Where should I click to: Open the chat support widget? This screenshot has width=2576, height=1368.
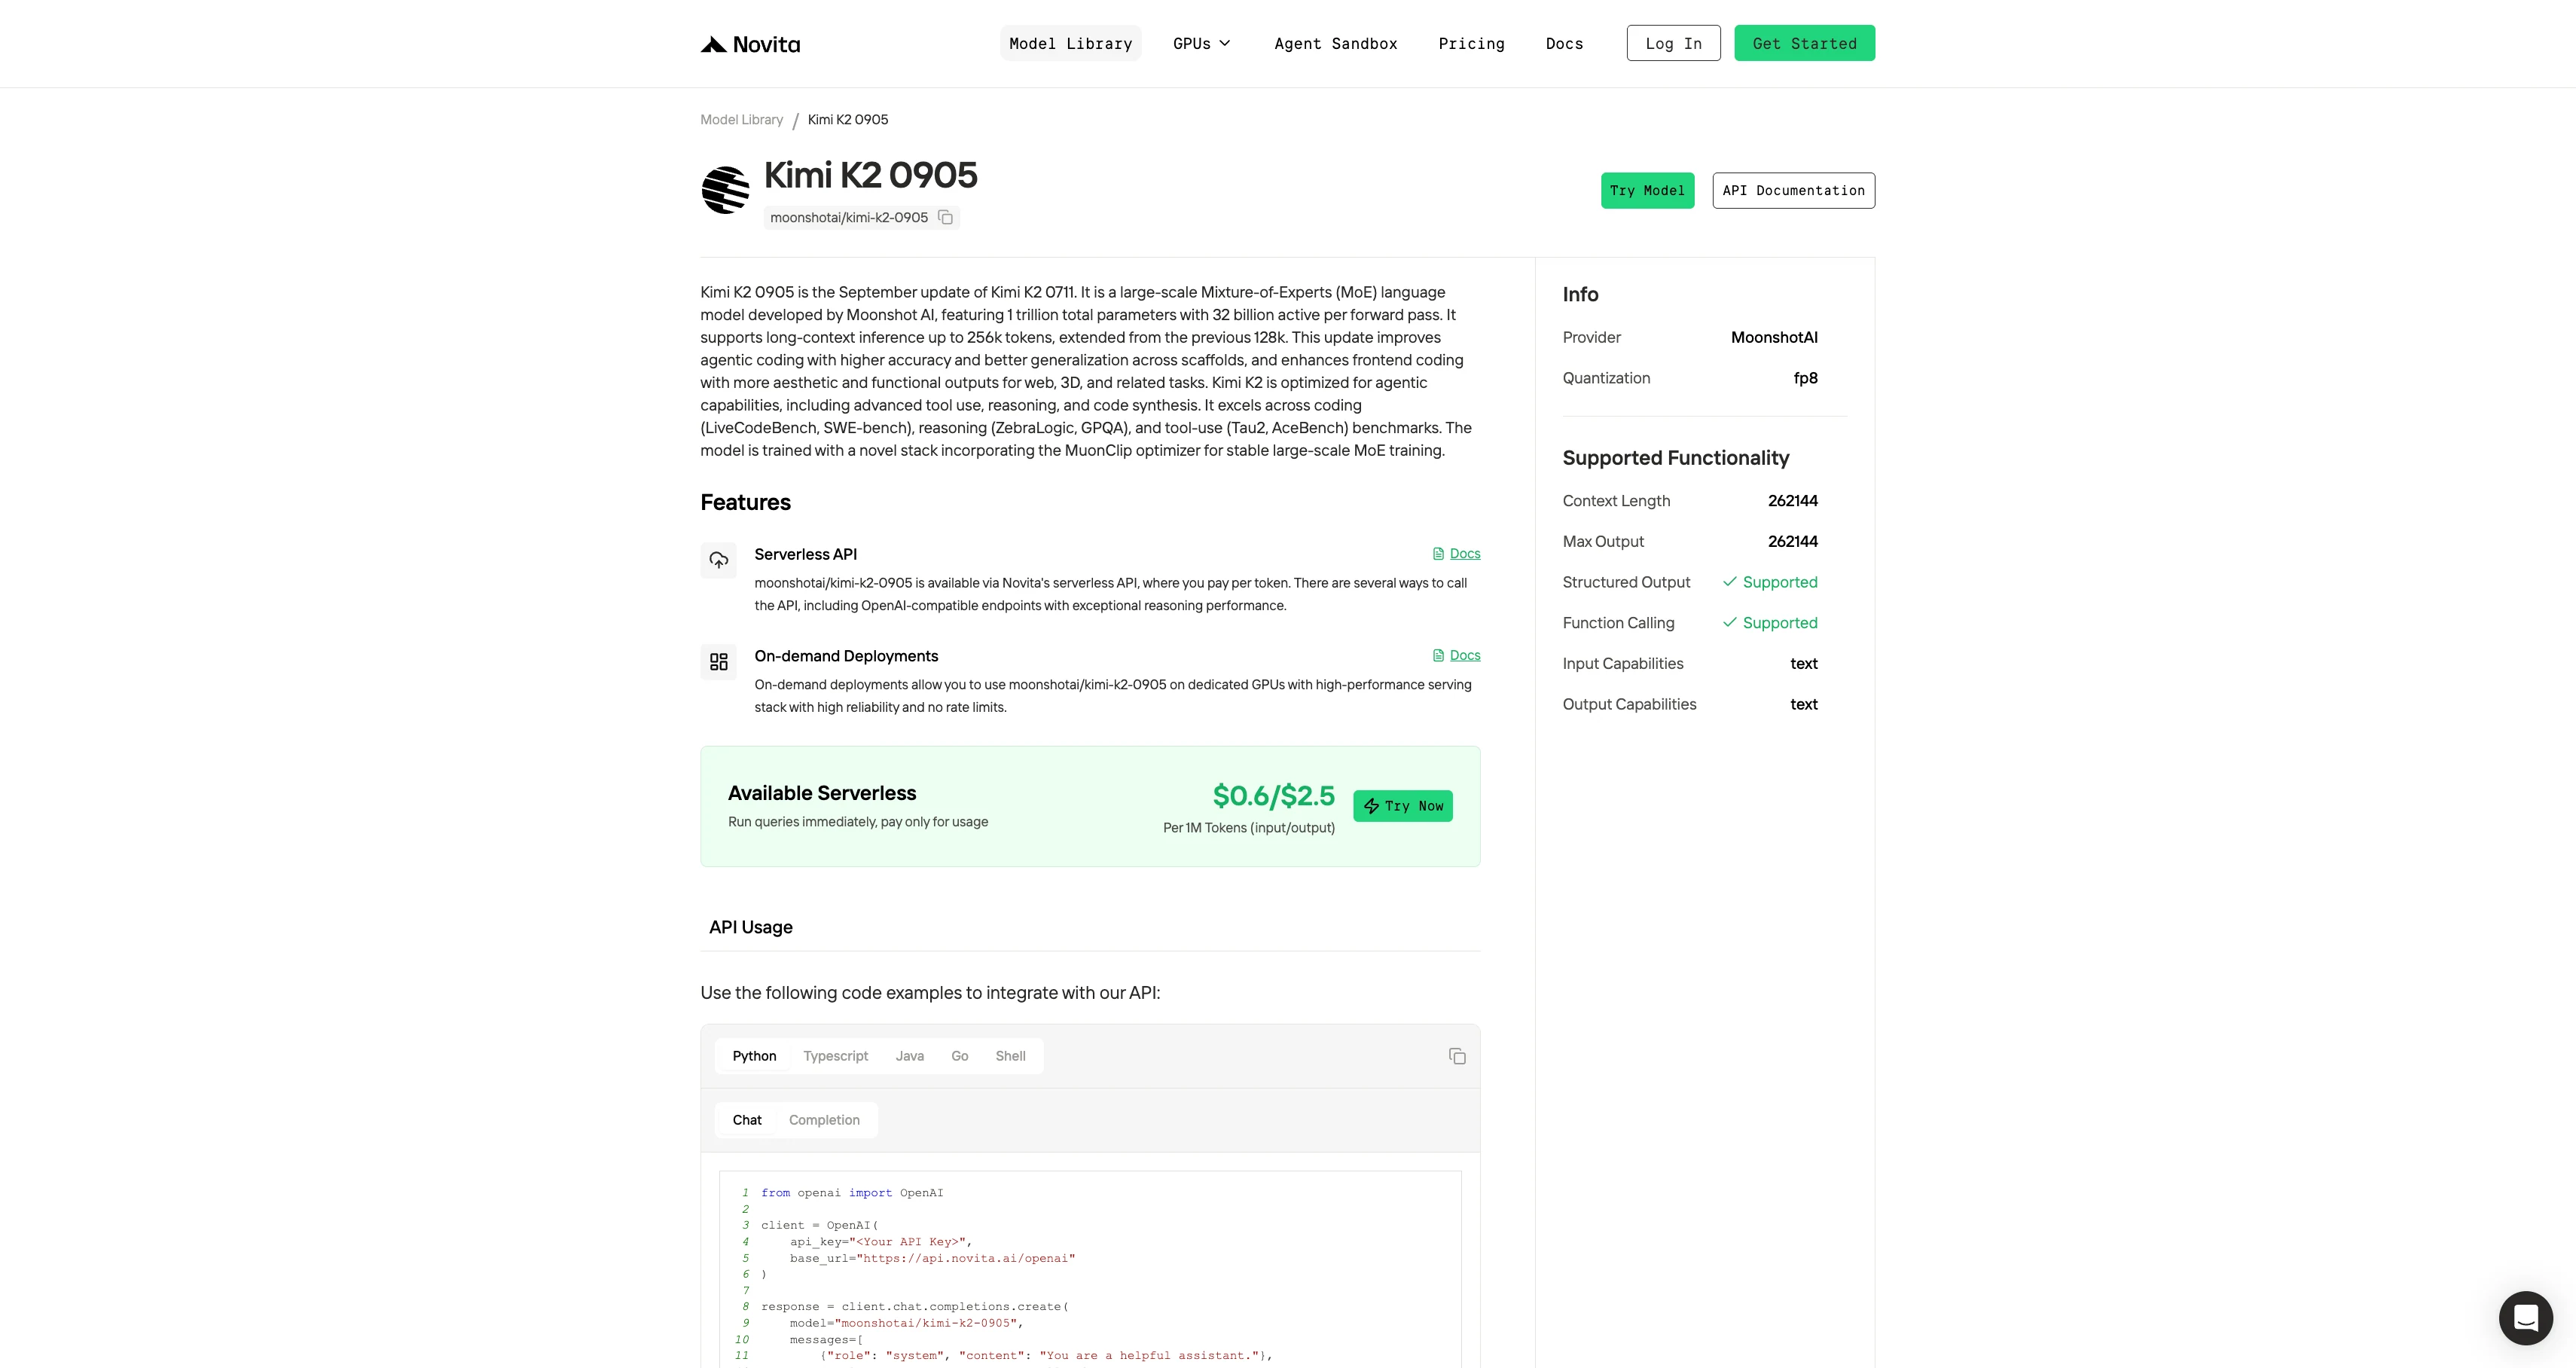click(2526, 1318)
